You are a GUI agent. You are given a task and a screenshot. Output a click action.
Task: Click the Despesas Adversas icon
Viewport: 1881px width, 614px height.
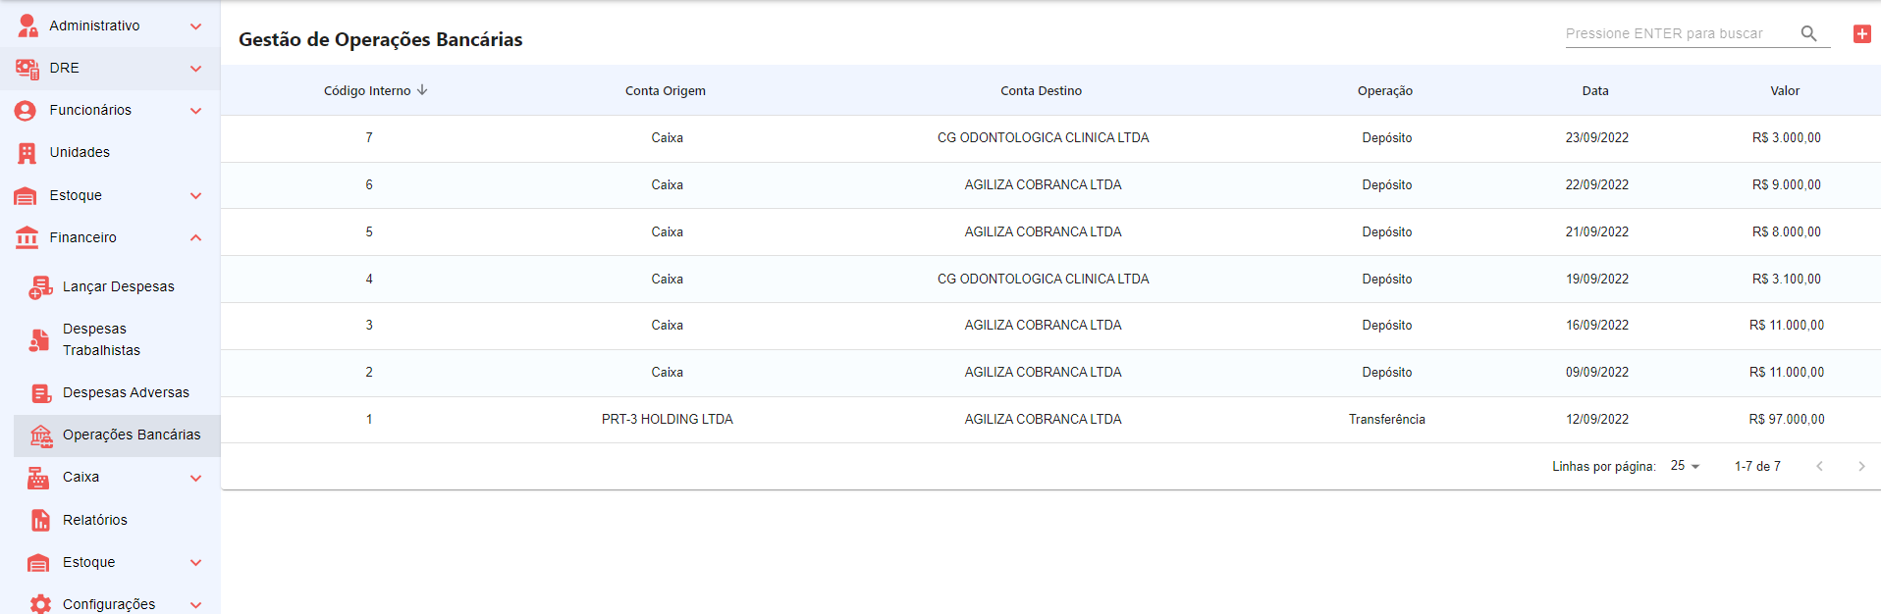[40, 393]
